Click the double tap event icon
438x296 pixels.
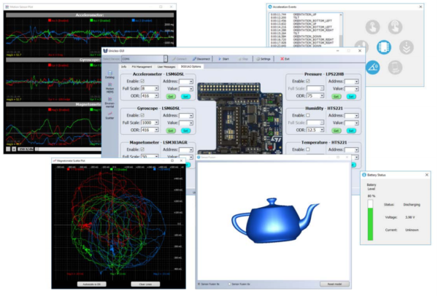(396, 26)
